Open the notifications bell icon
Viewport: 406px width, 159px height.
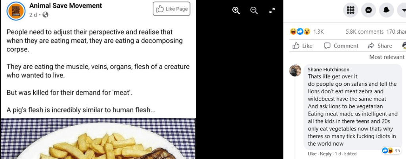386,11
